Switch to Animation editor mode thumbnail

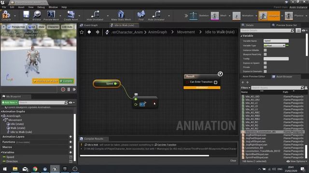click(x=237, y=16)
